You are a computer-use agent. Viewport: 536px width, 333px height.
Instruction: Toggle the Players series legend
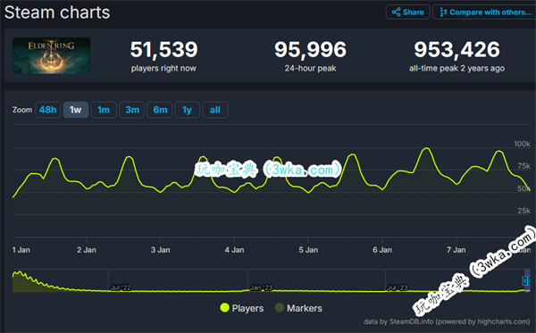pyautogui.click(x=242, y=308)
